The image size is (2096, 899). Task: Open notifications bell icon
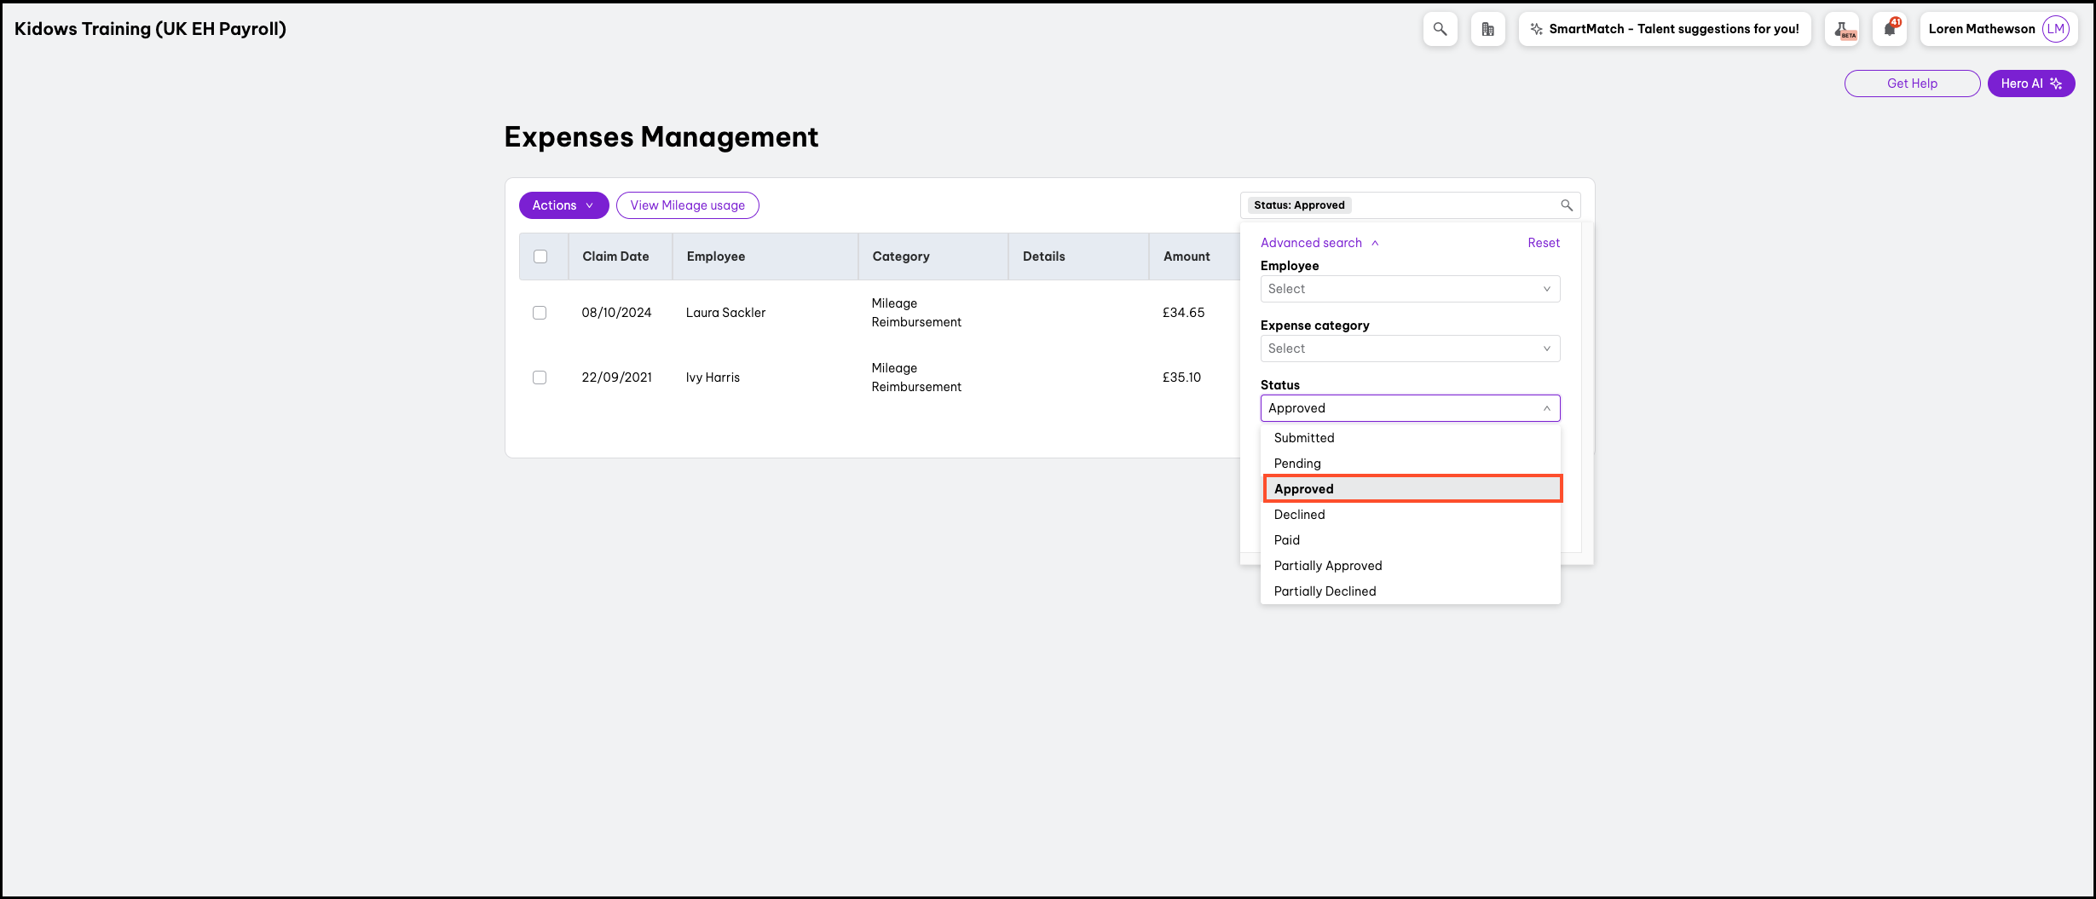point(1890,29)
